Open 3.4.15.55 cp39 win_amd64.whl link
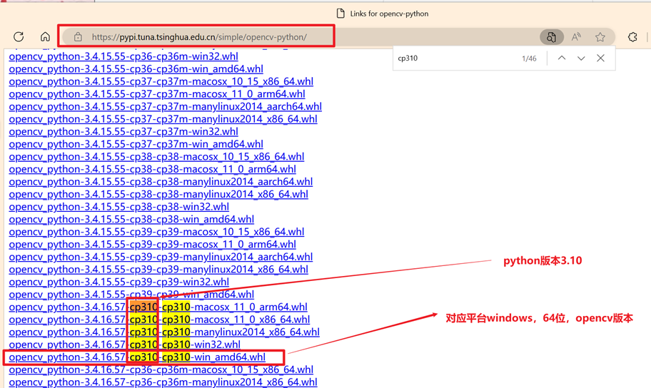This screenshot has height=388, width=651. click(131, 295)
